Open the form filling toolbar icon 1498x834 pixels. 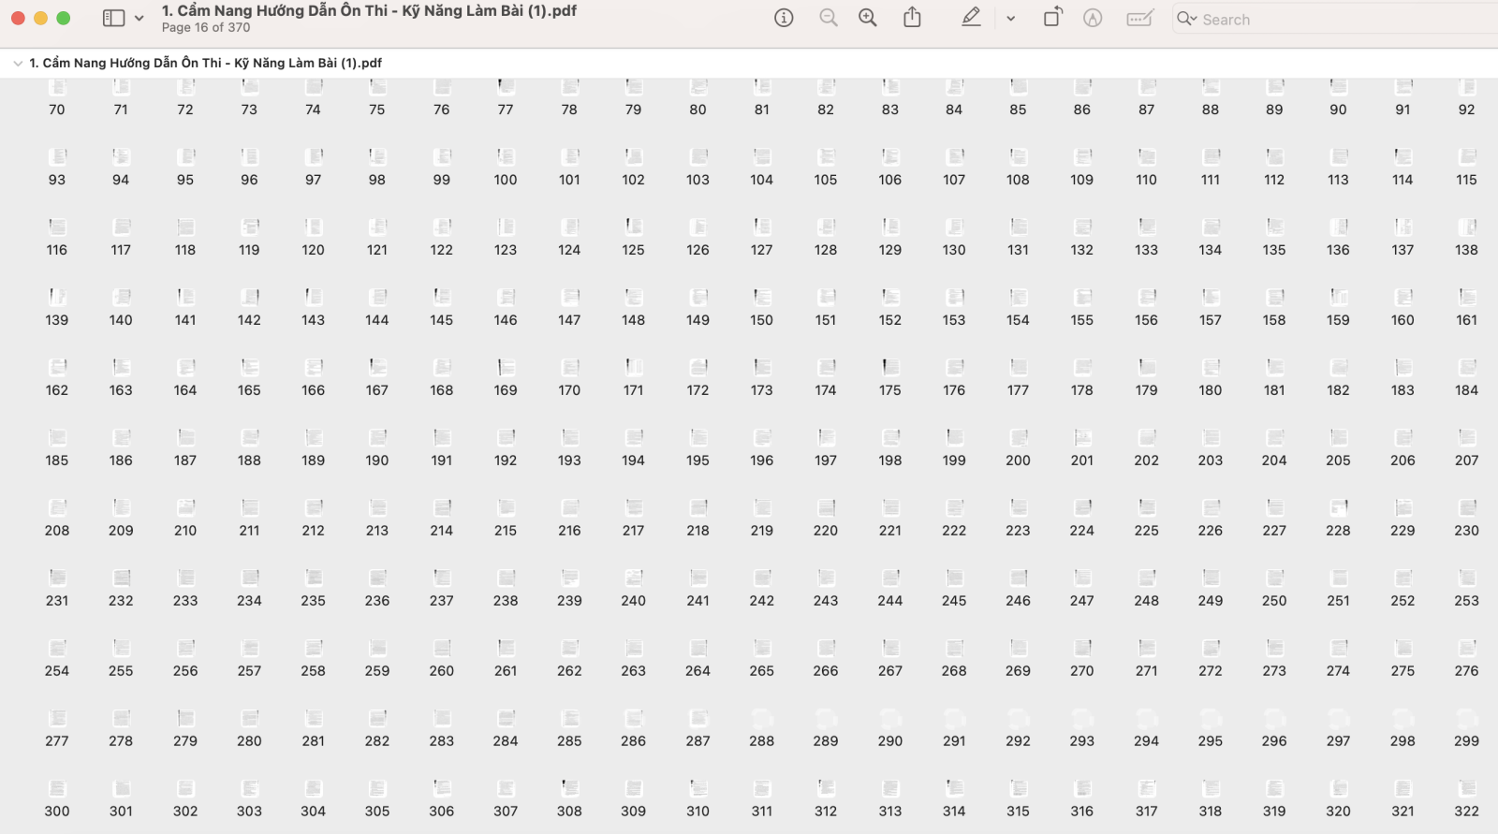pos(1139,19)
